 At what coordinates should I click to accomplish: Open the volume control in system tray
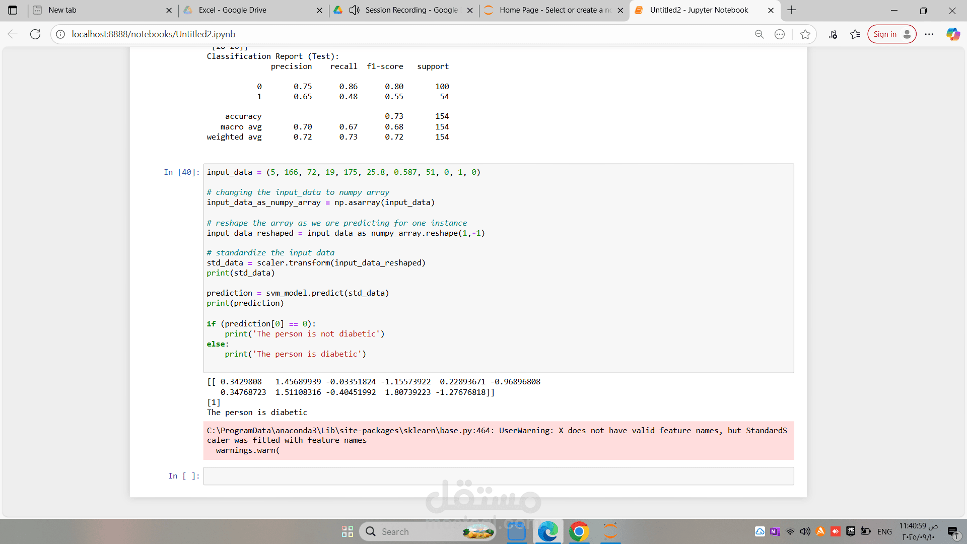pos(805,531)
